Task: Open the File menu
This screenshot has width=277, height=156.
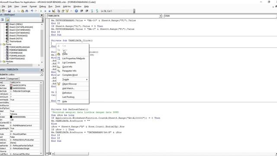Action: click(x=3, y=6)
